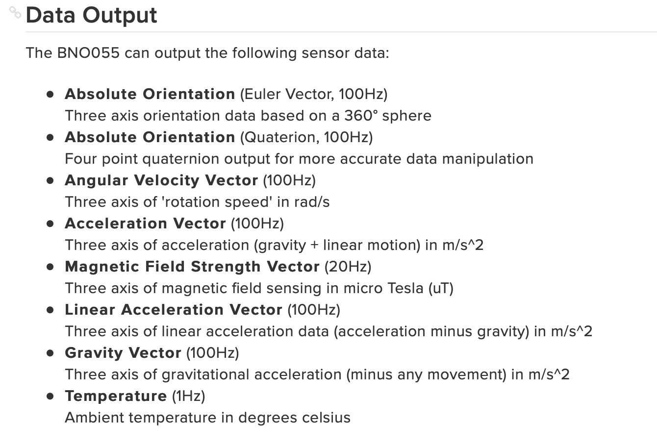Click the bold Absolute Orientation Euler Vector label
Image resolution: width=657 pixels, height=447 pixels.
(150, 94)
